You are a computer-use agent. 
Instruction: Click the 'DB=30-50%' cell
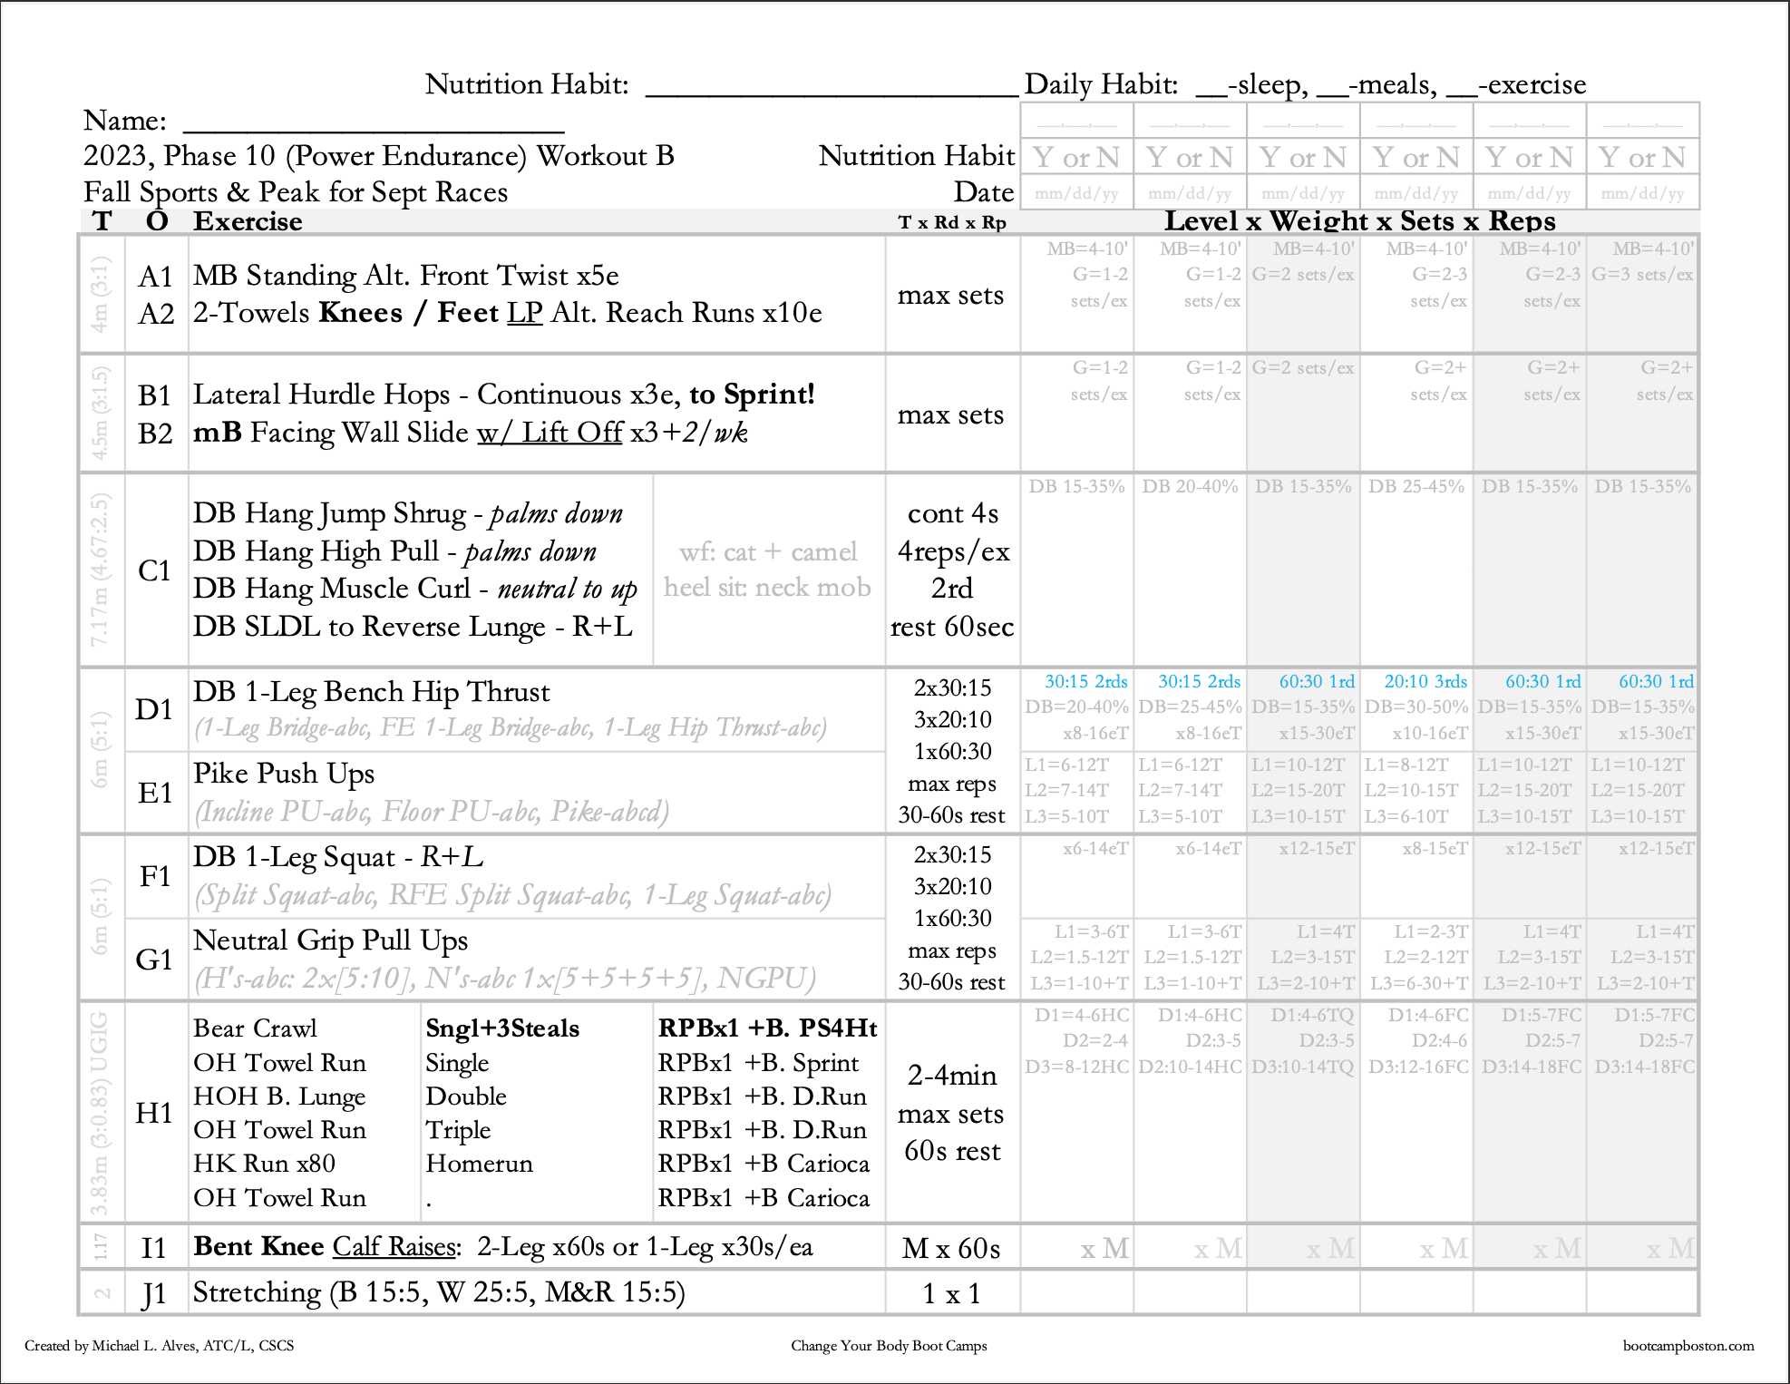[x=1416, y=707]
